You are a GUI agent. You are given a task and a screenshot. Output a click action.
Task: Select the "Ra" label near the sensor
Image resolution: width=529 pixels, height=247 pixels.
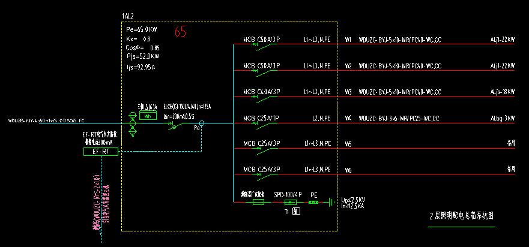[x=197, y=129]
